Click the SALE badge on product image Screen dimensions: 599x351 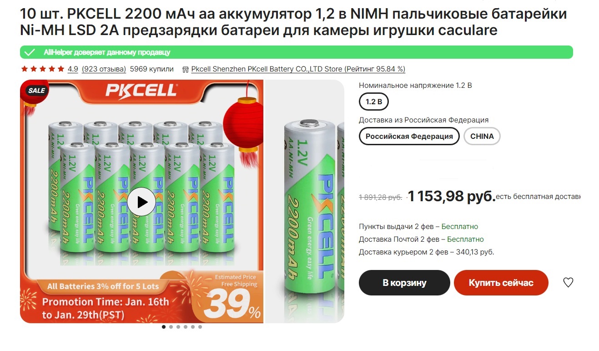point(36,90)
